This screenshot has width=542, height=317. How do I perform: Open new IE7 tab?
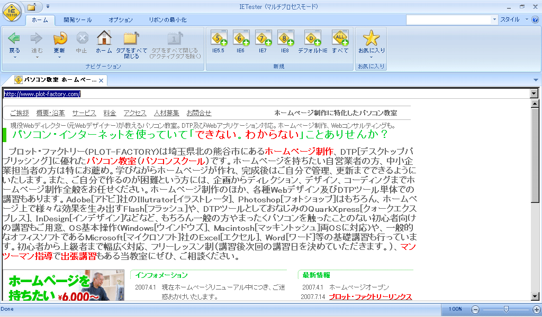[263, 41]
